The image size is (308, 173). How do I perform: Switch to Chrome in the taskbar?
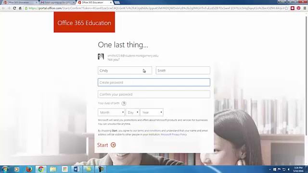(x=41, y=169)
